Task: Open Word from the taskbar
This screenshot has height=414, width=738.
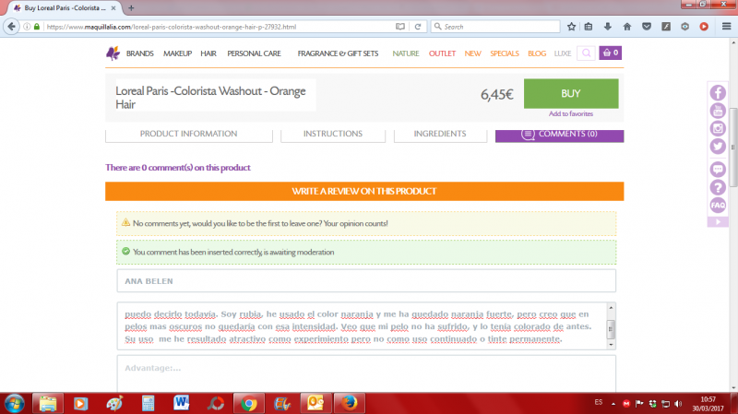Action: click(x=181, y=403)
